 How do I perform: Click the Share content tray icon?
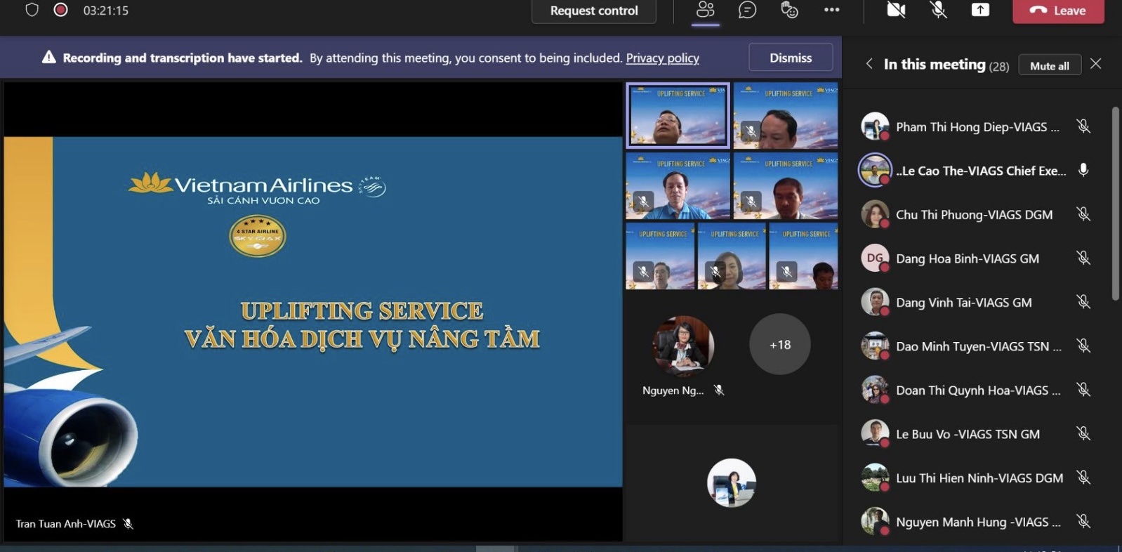(x=980, y=10)
